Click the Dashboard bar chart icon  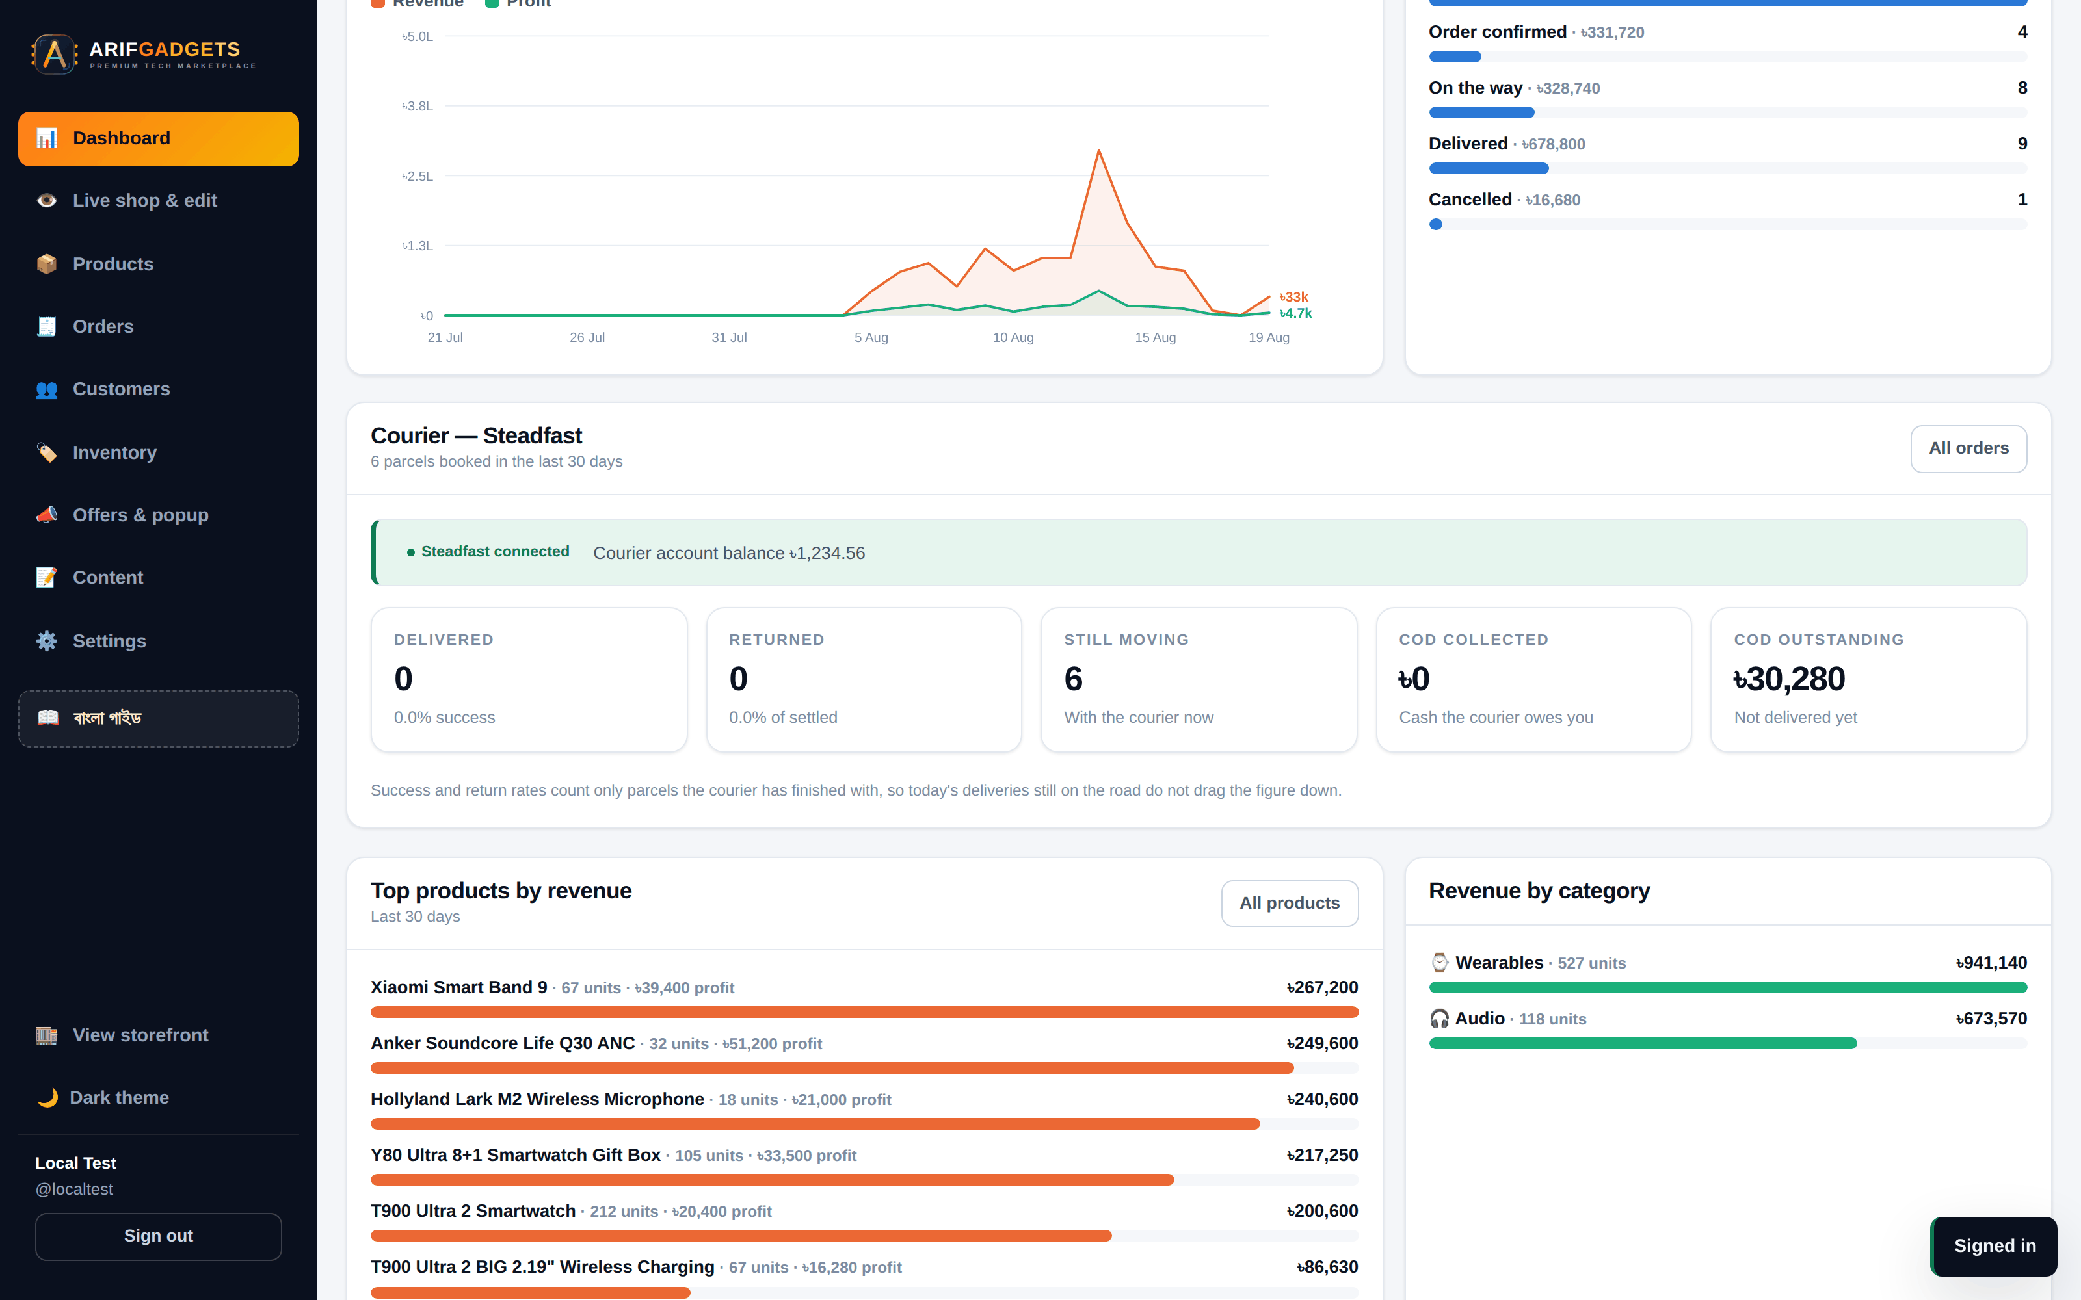click(x=46, y=138)
